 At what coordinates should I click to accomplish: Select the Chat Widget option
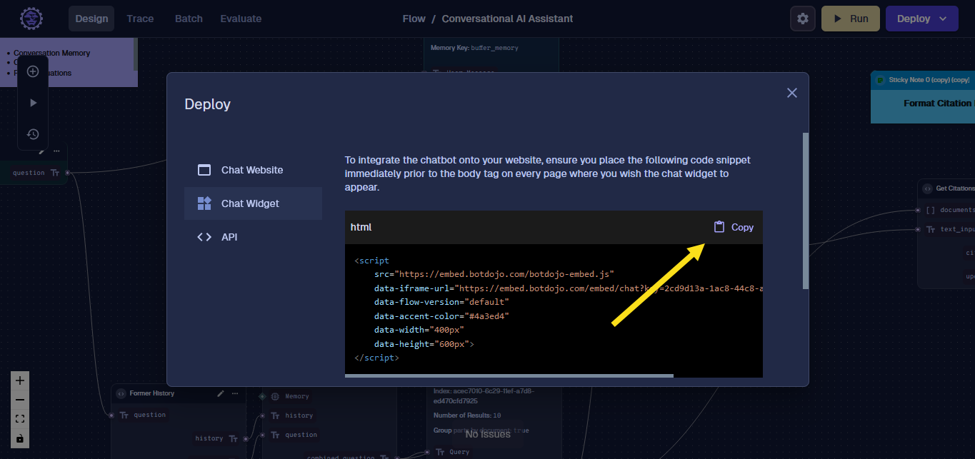pyautogui.click(x=253, y=203)
